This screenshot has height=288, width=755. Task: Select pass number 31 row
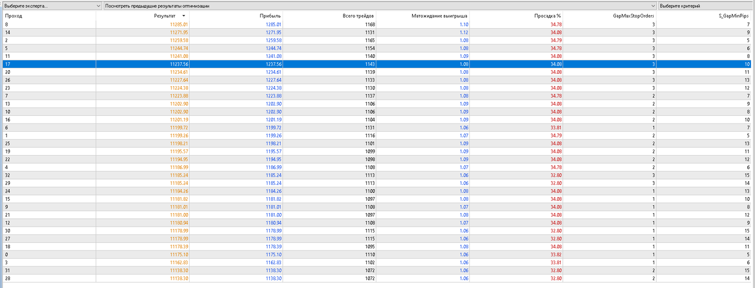[x=377, y=269]
